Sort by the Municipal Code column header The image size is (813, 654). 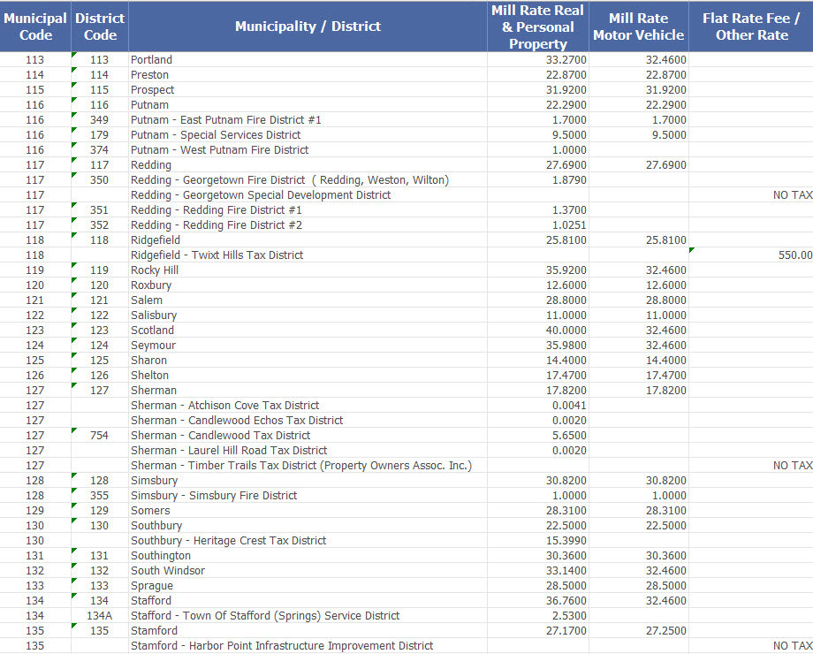click(x=35, y=26)
